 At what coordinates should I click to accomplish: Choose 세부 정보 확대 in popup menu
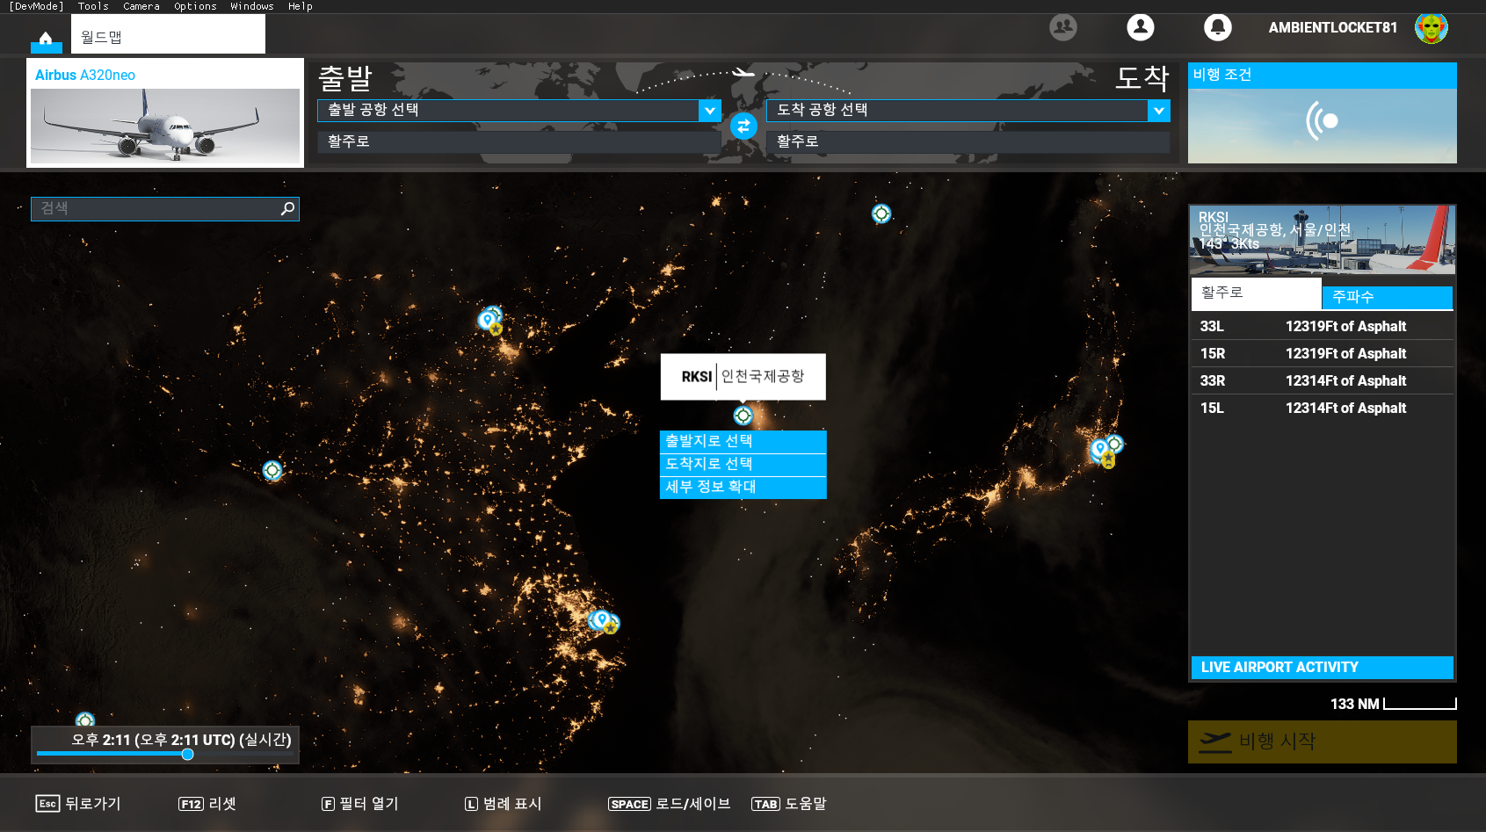[x=743, y=487]
